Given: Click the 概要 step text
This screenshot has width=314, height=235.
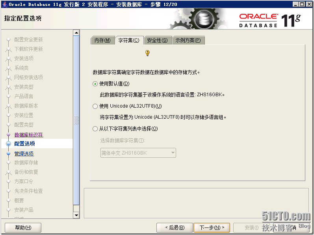Looking at the screenshot, I should click(19, 200).
